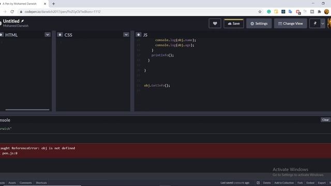
Task: Click the dark square extension icon
Action: 283,12
